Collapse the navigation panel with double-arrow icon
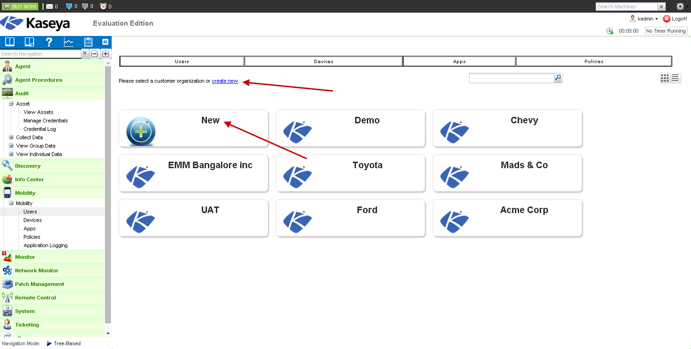Screen dimensions: 691x349 pos(105,42)
